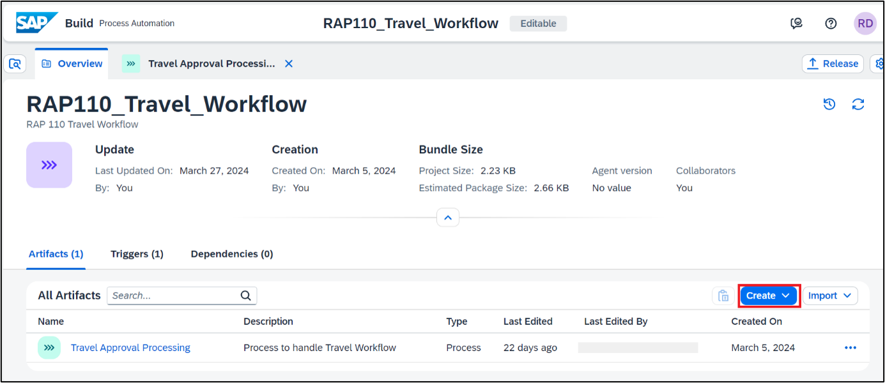This screenshot has width=885, height=383.
Task: Switch to the Overview tab
Action: [72, 64]
